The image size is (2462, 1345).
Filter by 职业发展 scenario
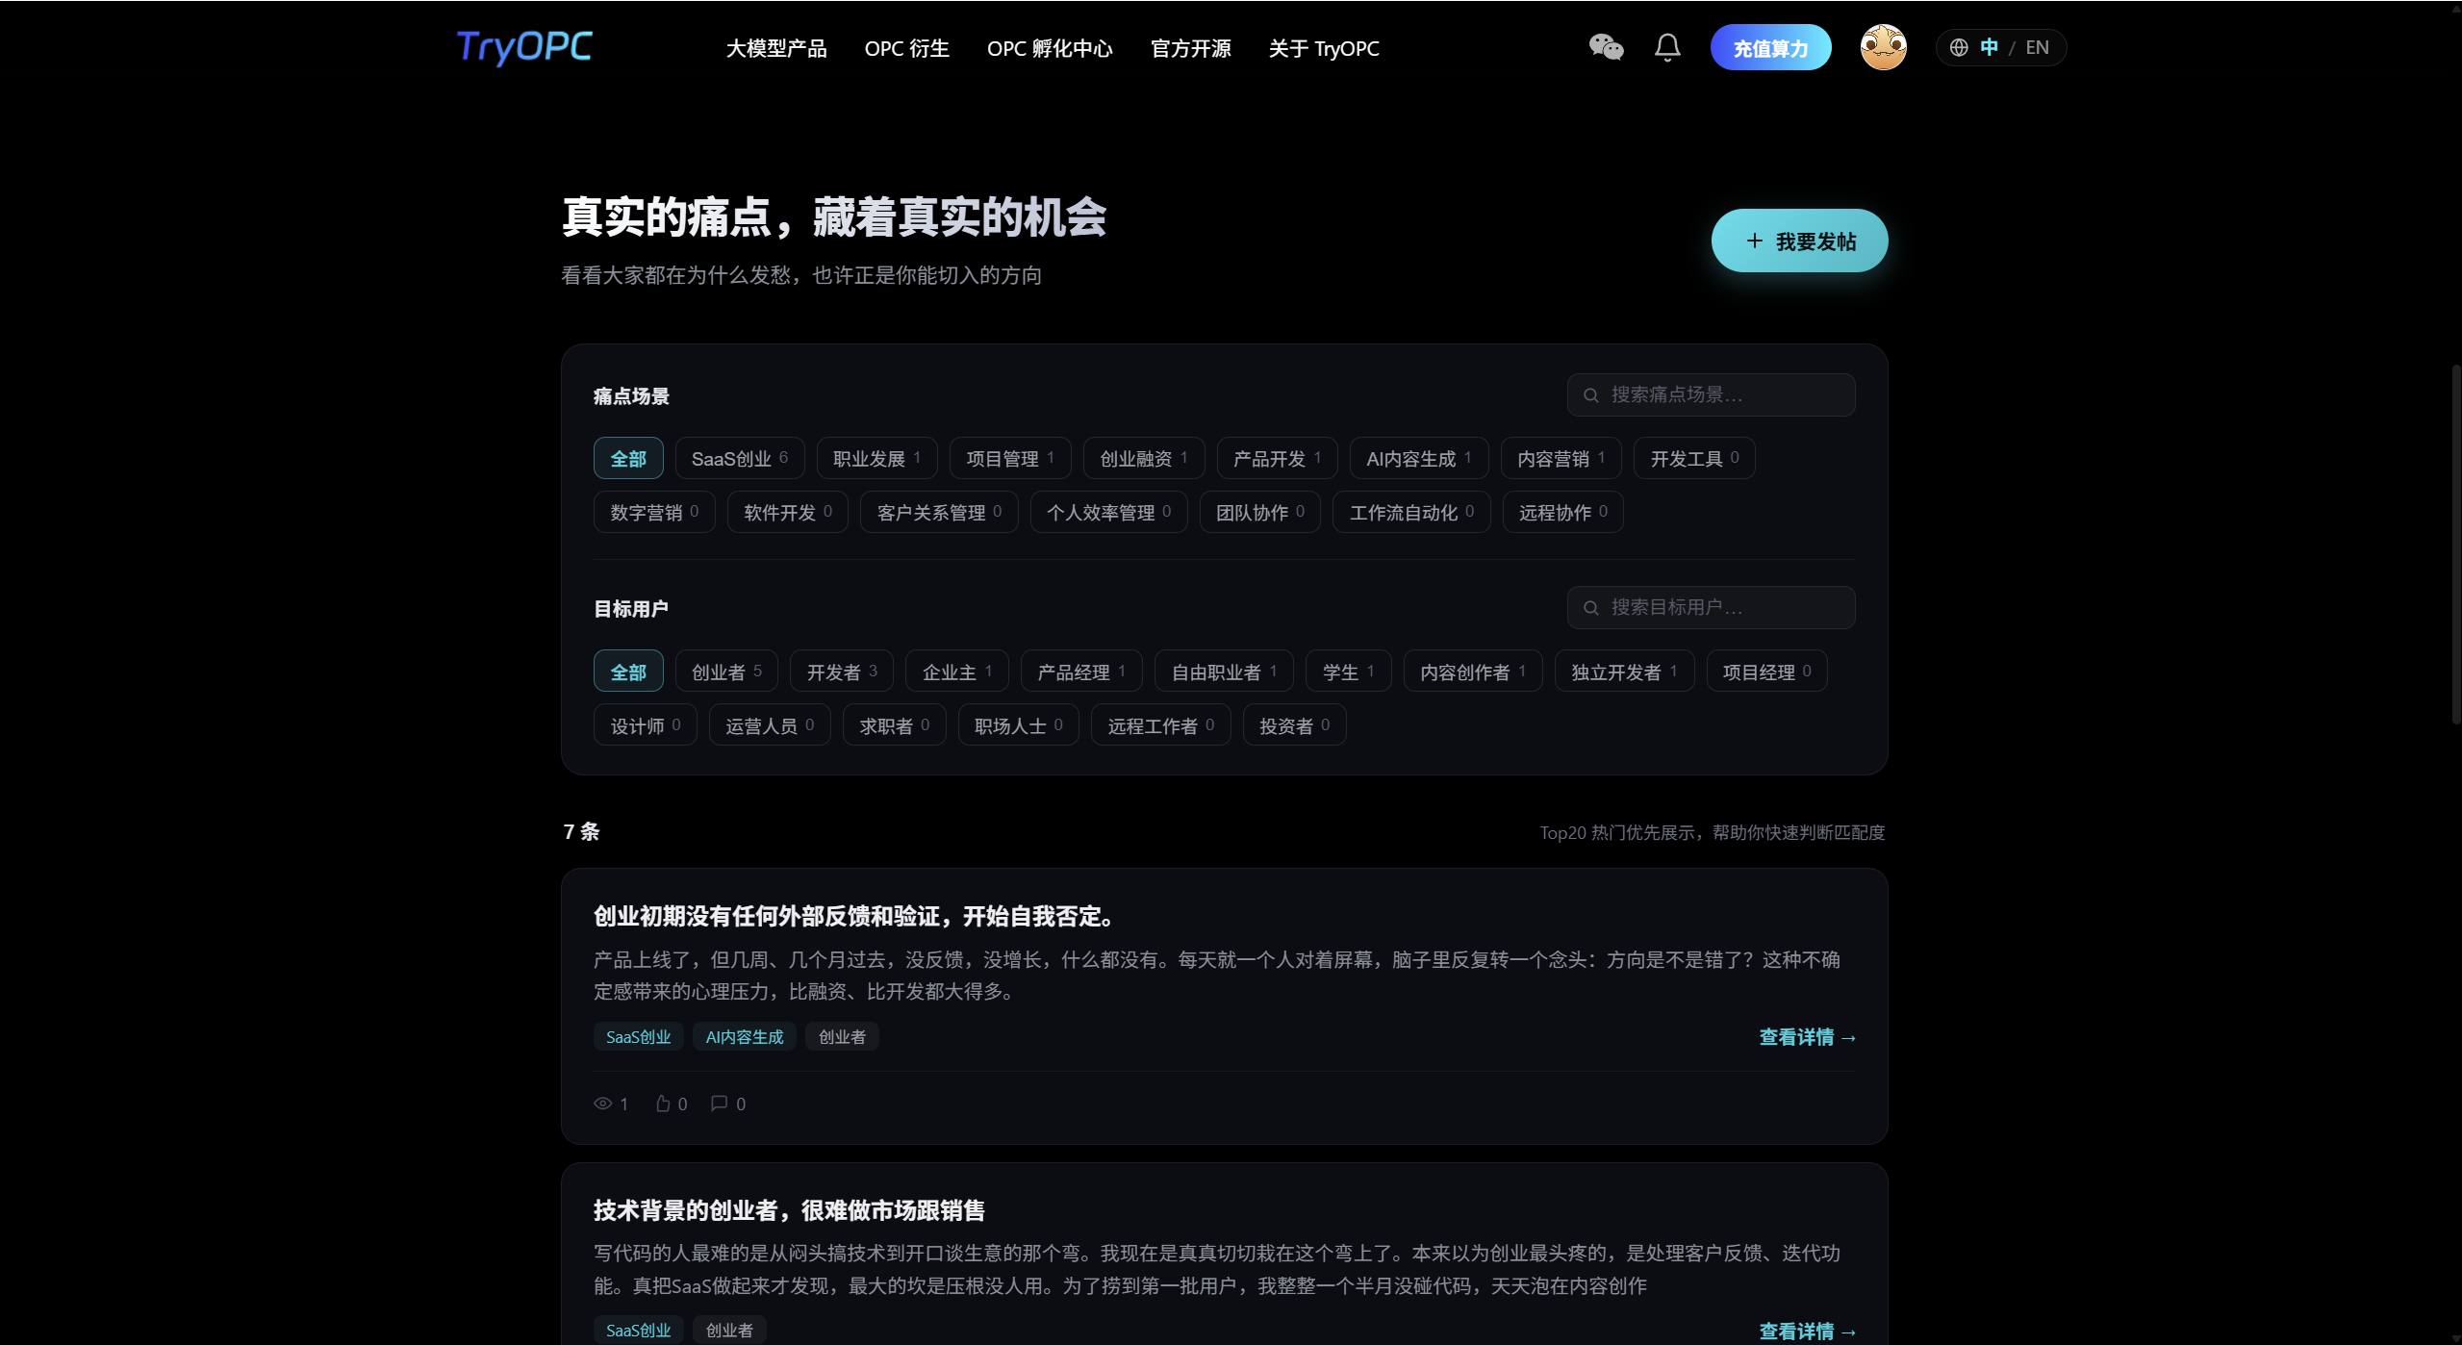876,458
